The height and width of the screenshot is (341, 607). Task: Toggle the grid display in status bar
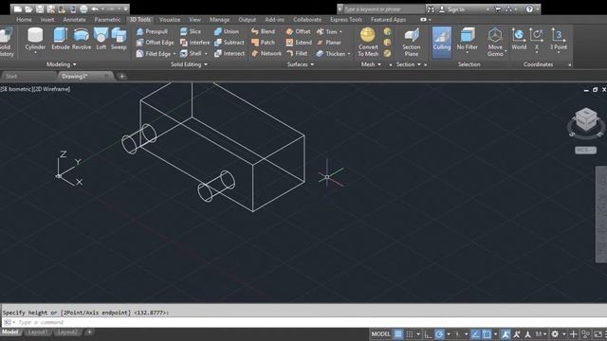pyautogui.click(x=398, y=334)
